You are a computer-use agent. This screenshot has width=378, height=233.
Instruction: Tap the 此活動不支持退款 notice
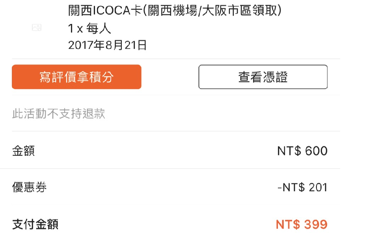tap(59, 113)
